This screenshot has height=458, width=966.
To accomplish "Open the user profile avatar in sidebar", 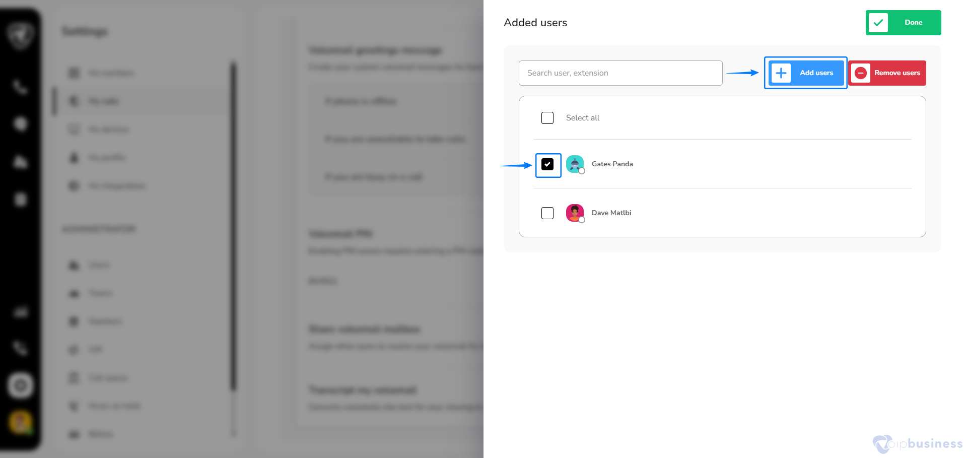I will [x=21, y=422].
